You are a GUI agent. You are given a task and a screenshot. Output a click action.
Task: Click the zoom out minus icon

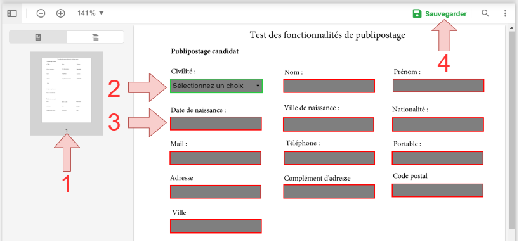pyautogui.click(x=41, y=13)
